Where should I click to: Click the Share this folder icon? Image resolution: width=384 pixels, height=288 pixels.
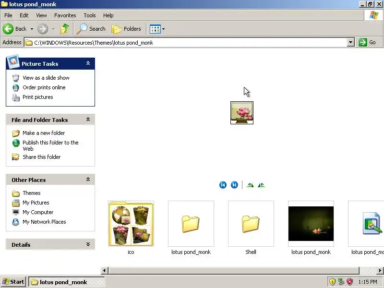click(x=16, y=157)
